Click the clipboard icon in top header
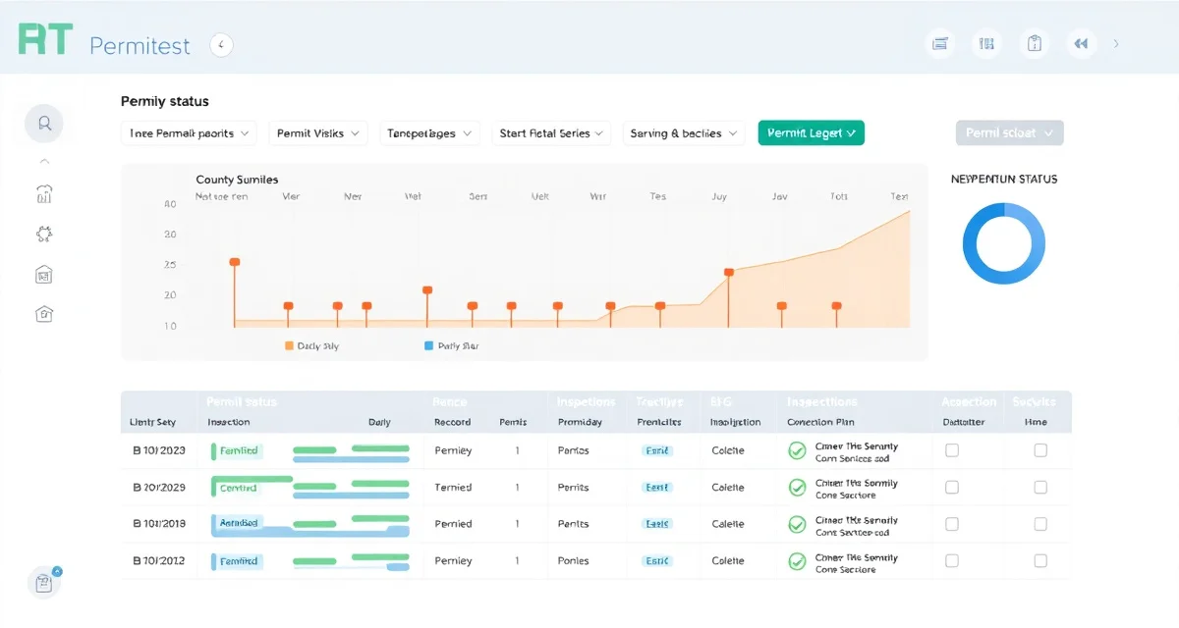This screenshot has height=628, width=1179. pyautogui.click(x=1034, y=44)
